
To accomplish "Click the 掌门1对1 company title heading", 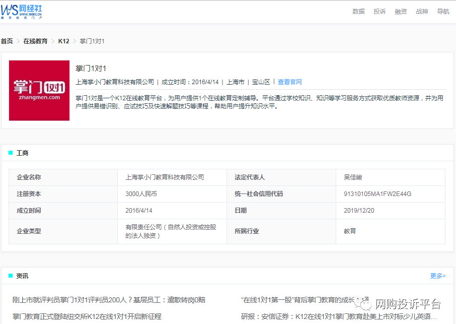I will [91, 69].
